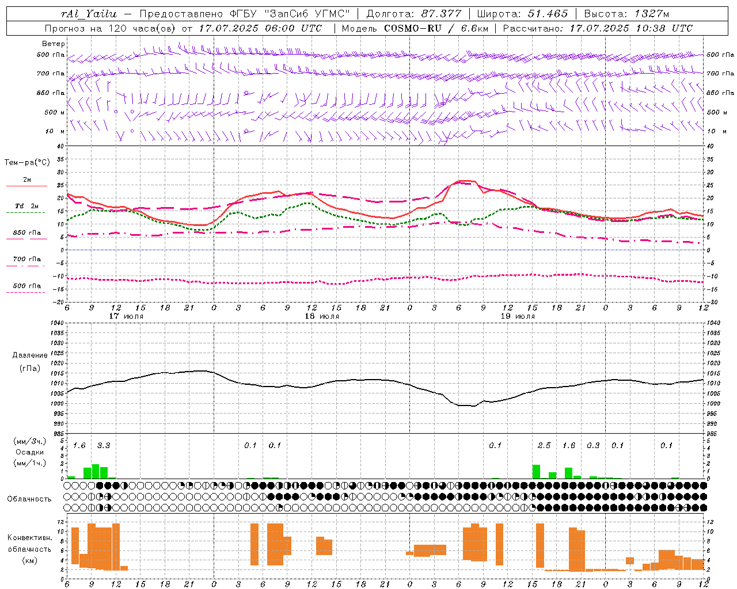Select the Высота: 1327м header value
Screen dimensions: 737x589
[626, 14]
